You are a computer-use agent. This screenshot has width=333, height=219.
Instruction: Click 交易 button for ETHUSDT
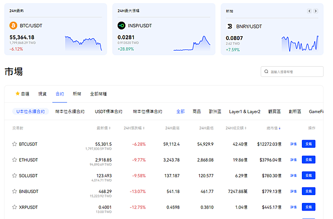309,160
